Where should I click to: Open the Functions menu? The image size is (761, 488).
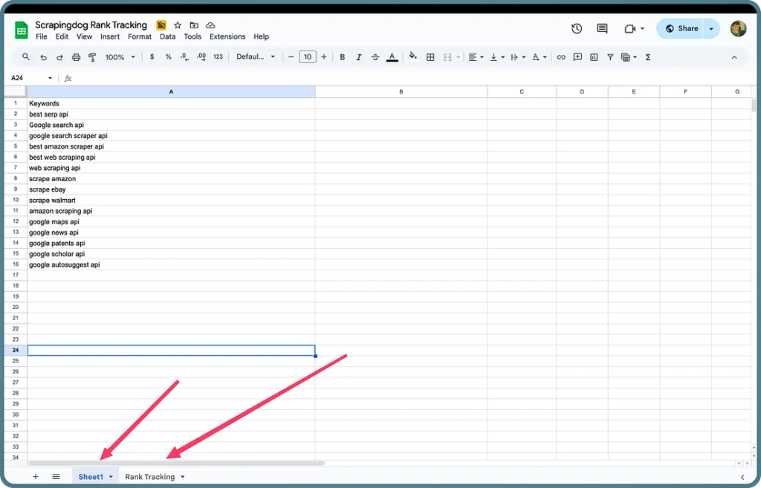click(647, 56)
